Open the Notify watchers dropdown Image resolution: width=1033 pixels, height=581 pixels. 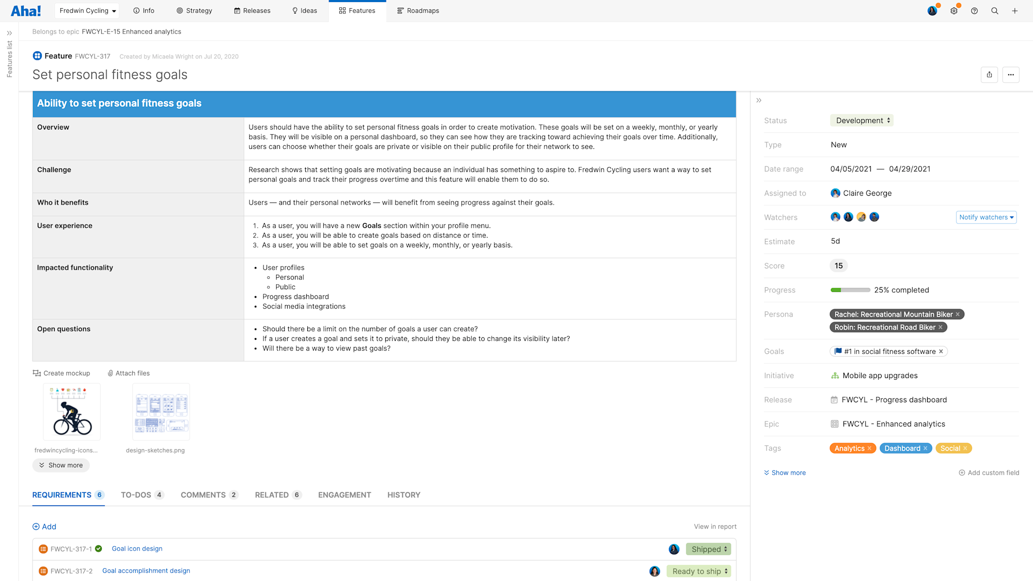pos(986,217)
